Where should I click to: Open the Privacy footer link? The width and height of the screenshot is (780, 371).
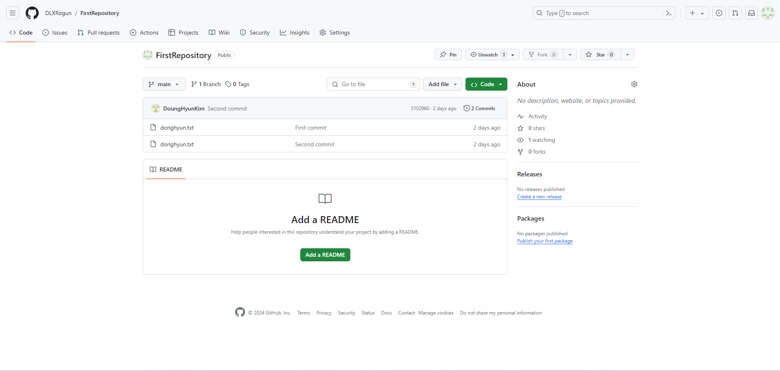coord(324,313)
